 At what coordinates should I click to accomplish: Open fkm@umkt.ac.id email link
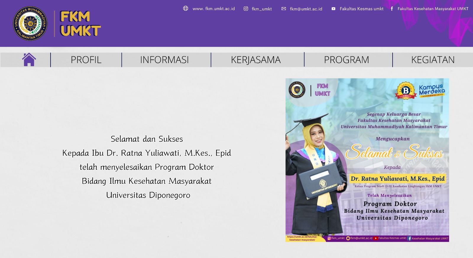tap(306, 9)
